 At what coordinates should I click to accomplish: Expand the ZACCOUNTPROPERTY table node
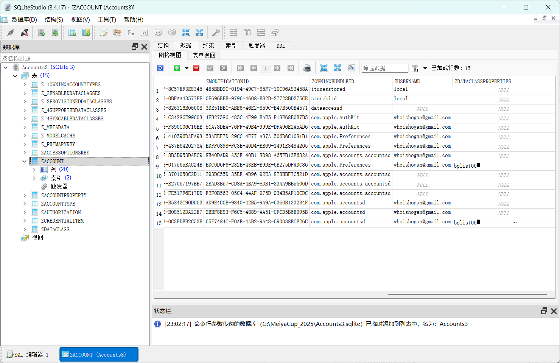click(x=25, y=195)
